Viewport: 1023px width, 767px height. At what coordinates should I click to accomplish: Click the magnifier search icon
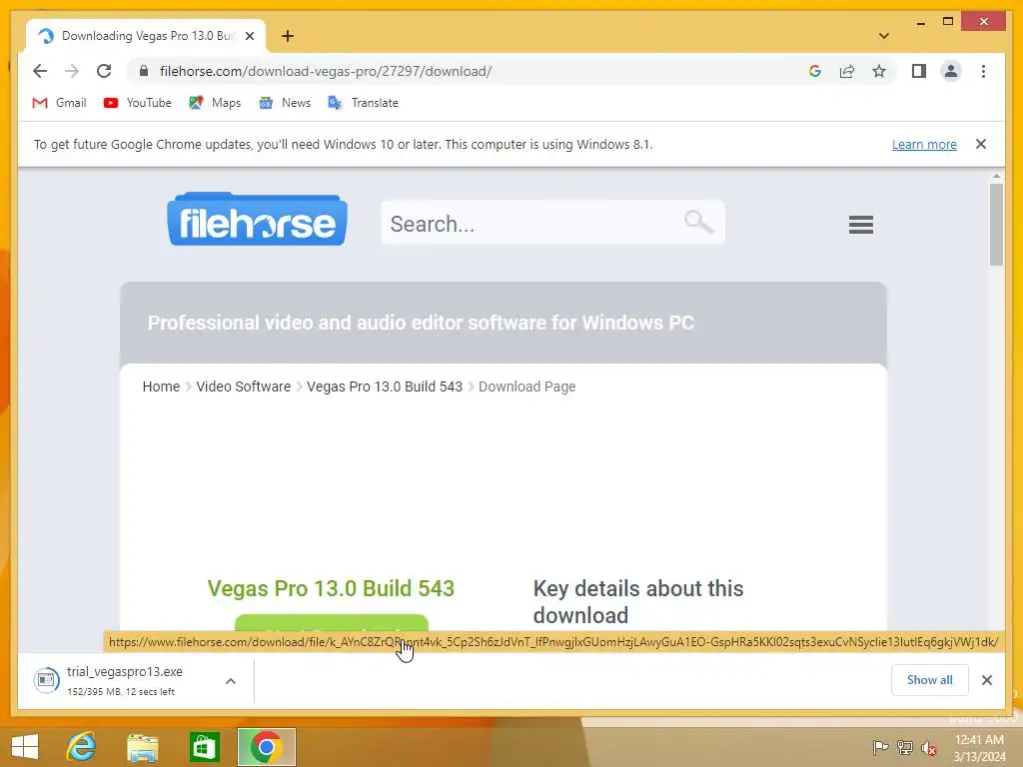point(698,222)
